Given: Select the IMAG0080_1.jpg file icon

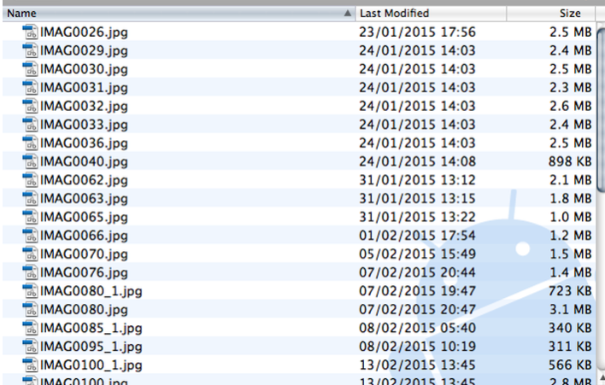Looking at the screenshot, I should [30, 291].
